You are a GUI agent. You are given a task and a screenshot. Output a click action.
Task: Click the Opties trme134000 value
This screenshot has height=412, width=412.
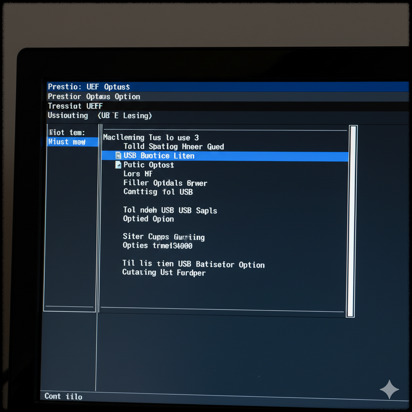[x=158, y=245]
